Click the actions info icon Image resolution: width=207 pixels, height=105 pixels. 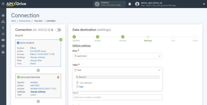pos(97,4)
